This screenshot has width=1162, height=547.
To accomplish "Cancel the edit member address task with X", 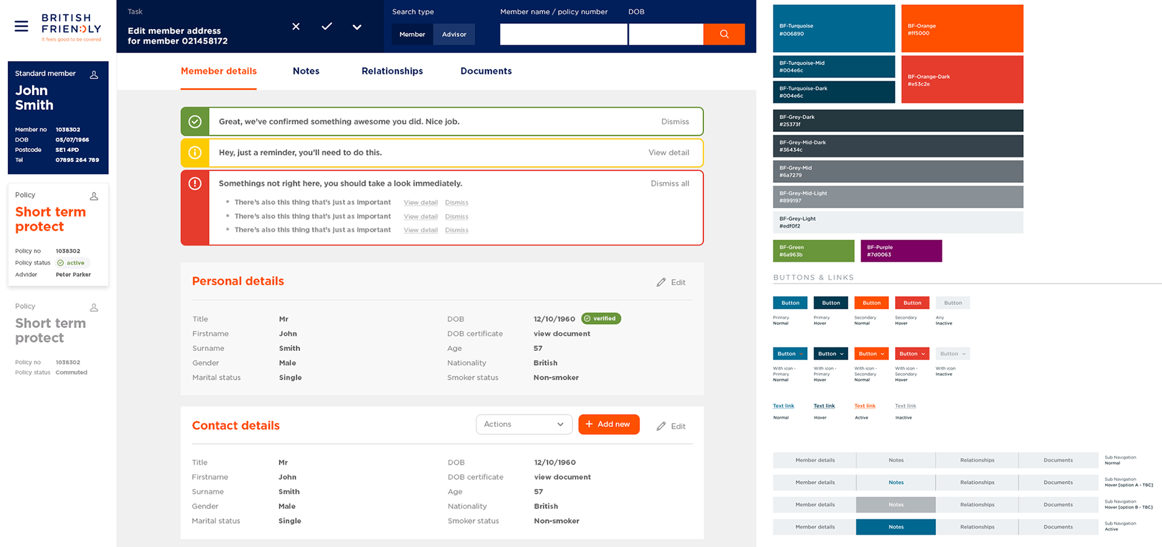I will tap(296, 27).
